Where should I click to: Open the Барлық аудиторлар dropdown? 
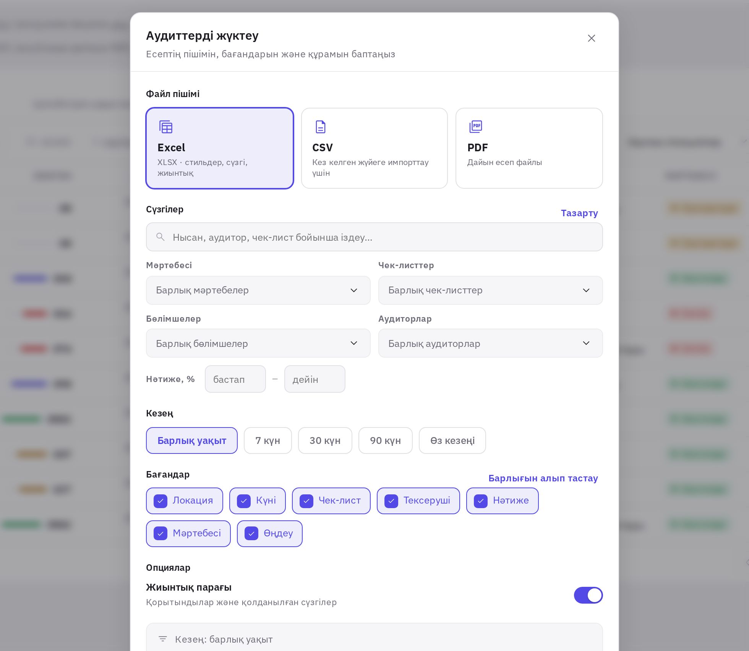(490, 343)
